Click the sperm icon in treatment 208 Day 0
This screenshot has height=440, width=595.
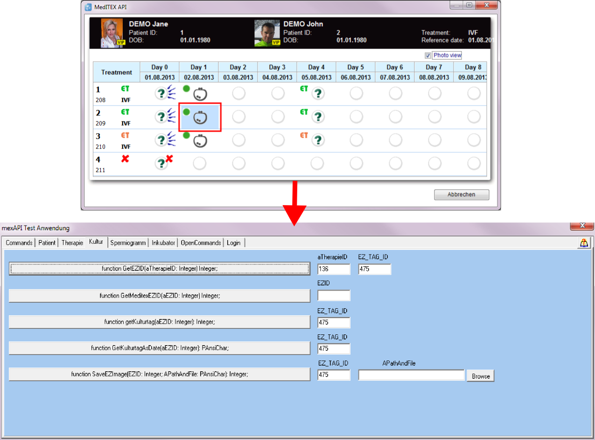(172, 92)
